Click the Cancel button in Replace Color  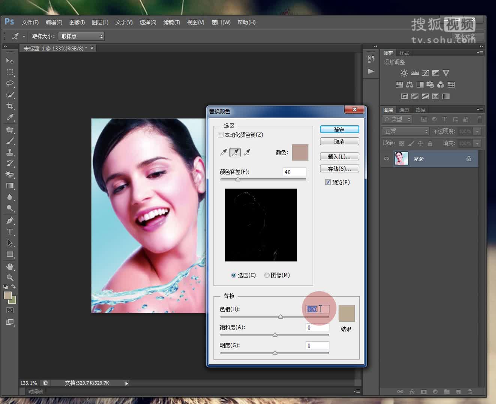click(339, 141)
